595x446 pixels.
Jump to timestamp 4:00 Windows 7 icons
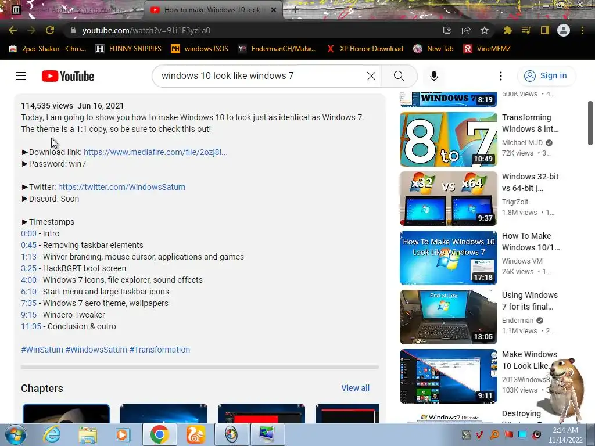pos(29,280)
